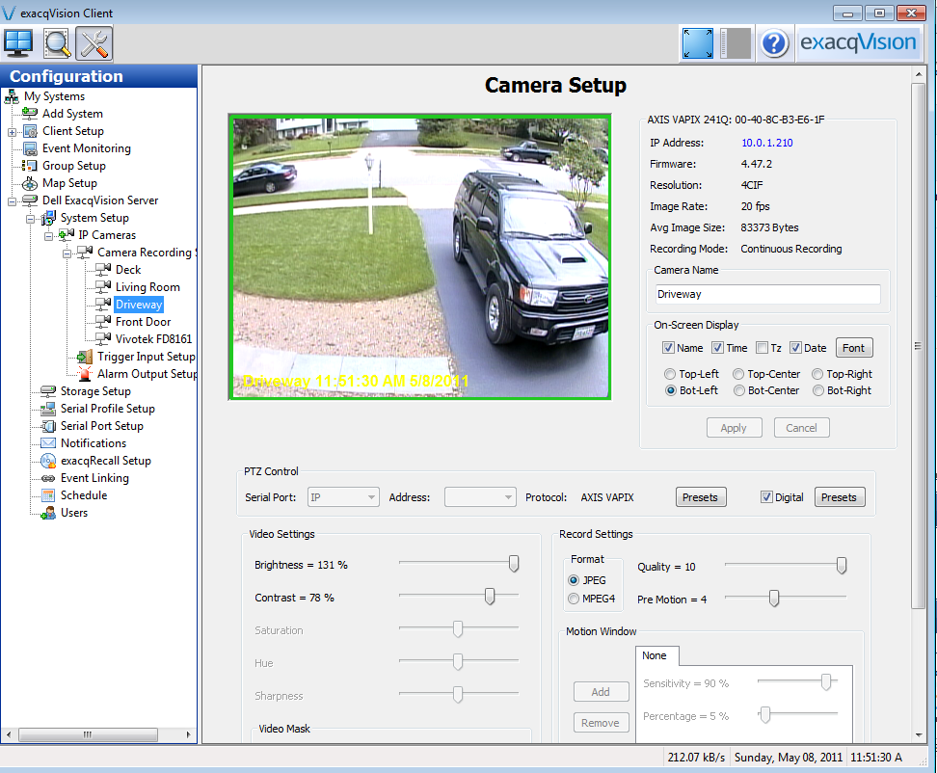Click the Apply button

734,428
